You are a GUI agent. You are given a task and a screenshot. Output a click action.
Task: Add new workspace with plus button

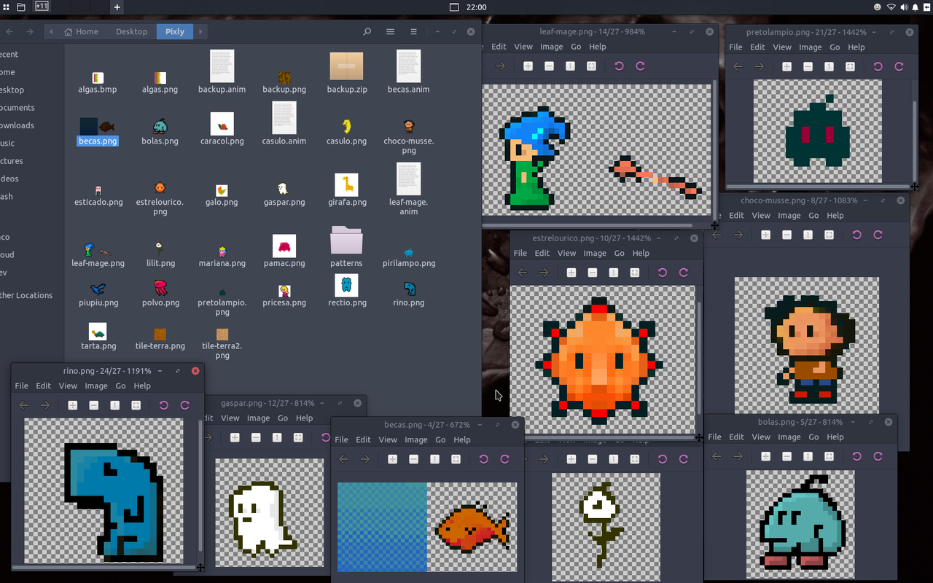click(117, 7)
